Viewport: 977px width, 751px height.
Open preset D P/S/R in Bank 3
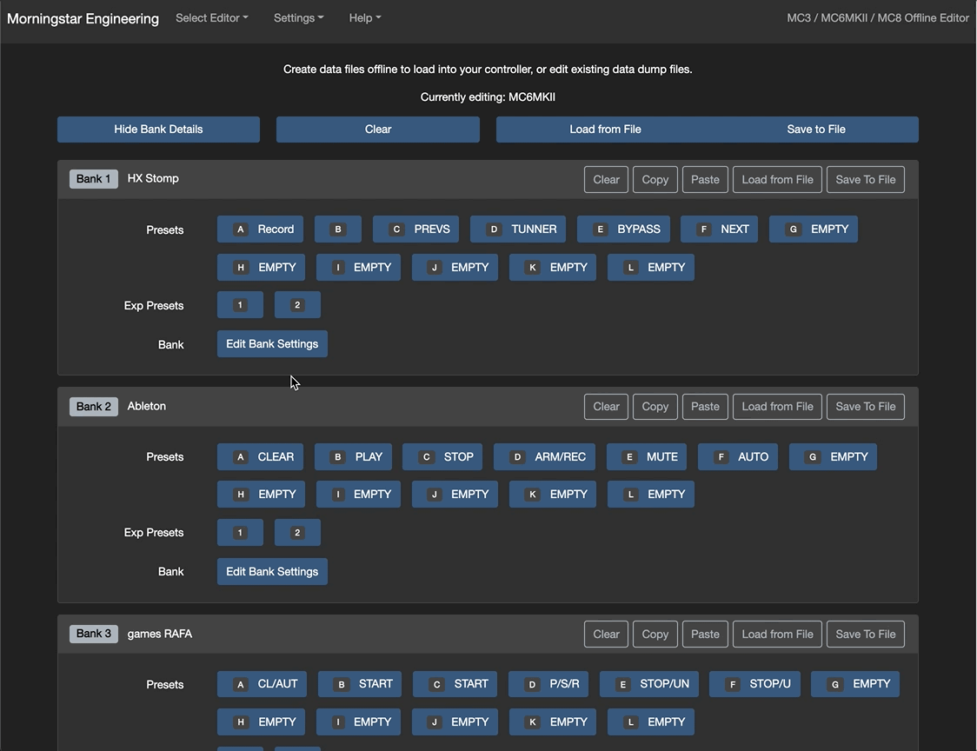click(548, 684)
